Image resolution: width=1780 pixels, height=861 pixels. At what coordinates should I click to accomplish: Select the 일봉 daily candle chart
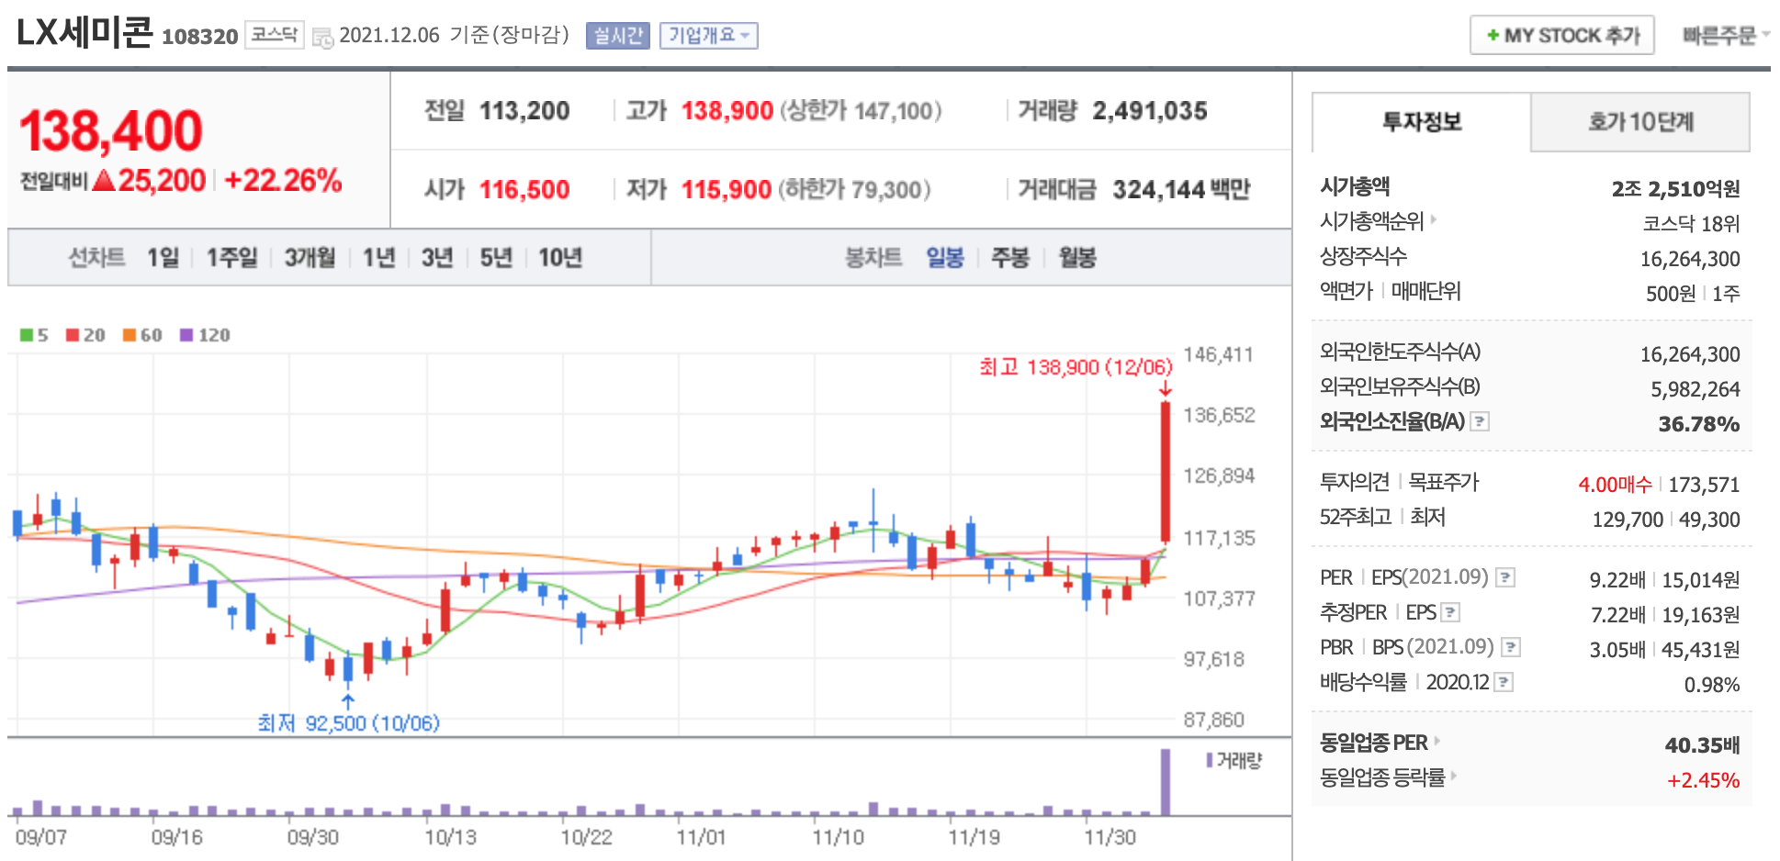(945, 258)
